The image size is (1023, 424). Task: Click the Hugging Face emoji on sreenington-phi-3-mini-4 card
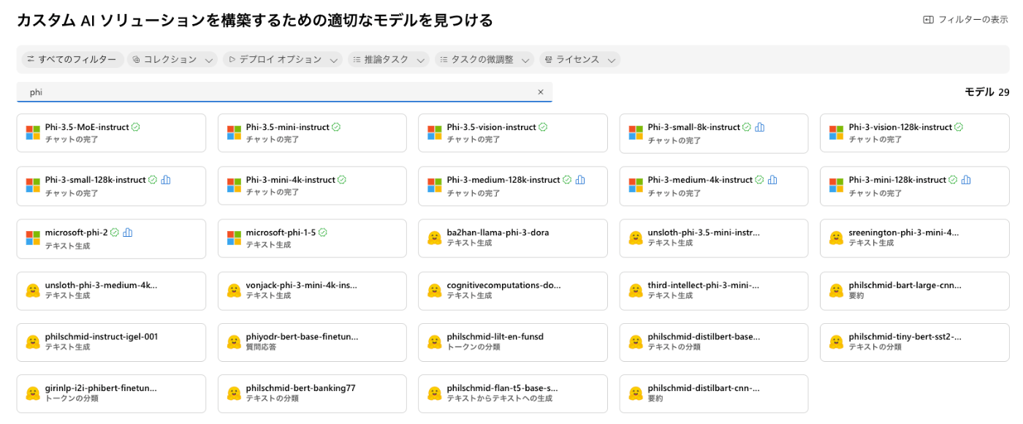(x=837, y=238)
